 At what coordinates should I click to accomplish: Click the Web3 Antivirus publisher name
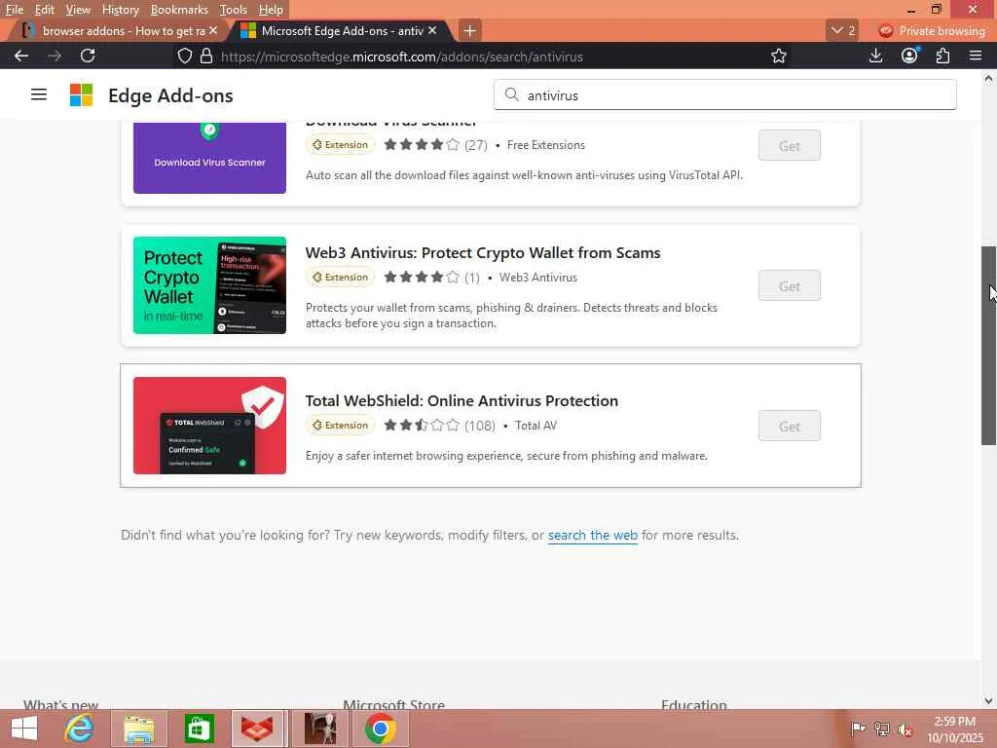click(537, 278)
